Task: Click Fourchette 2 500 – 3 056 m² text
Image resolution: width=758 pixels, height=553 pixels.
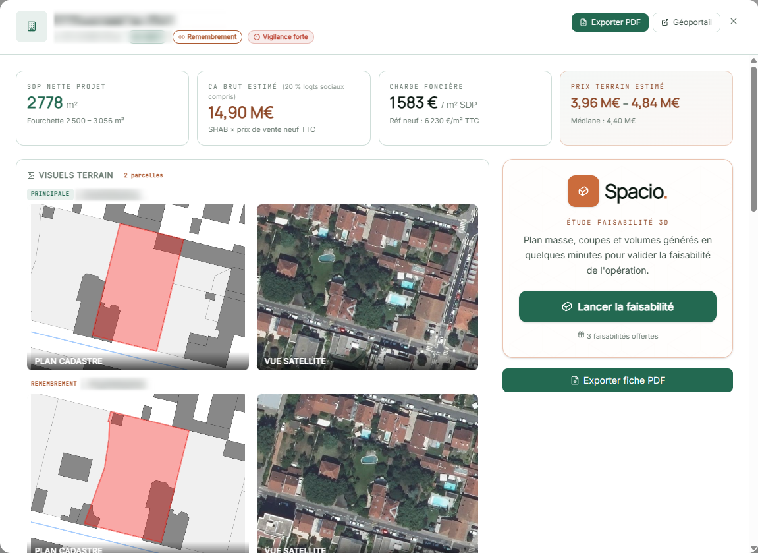Action: pos(76,121)
